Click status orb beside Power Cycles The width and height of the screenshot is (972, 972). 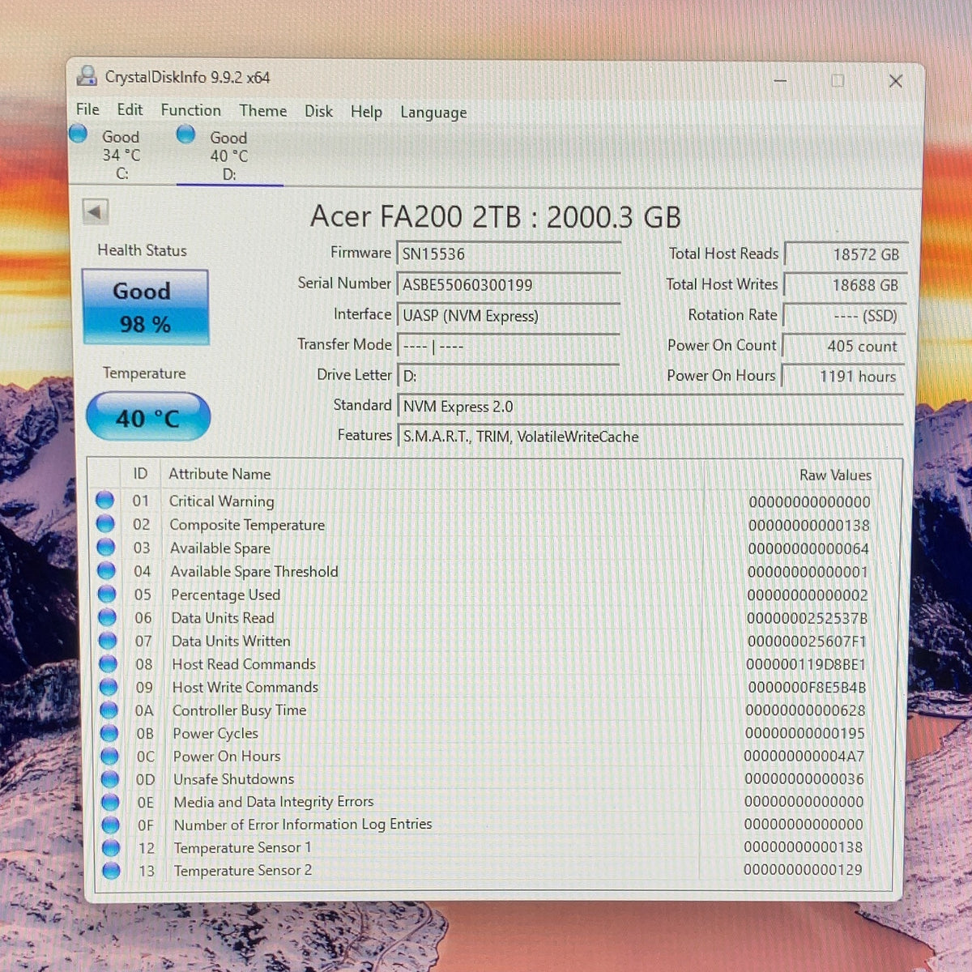coord(109,733)
